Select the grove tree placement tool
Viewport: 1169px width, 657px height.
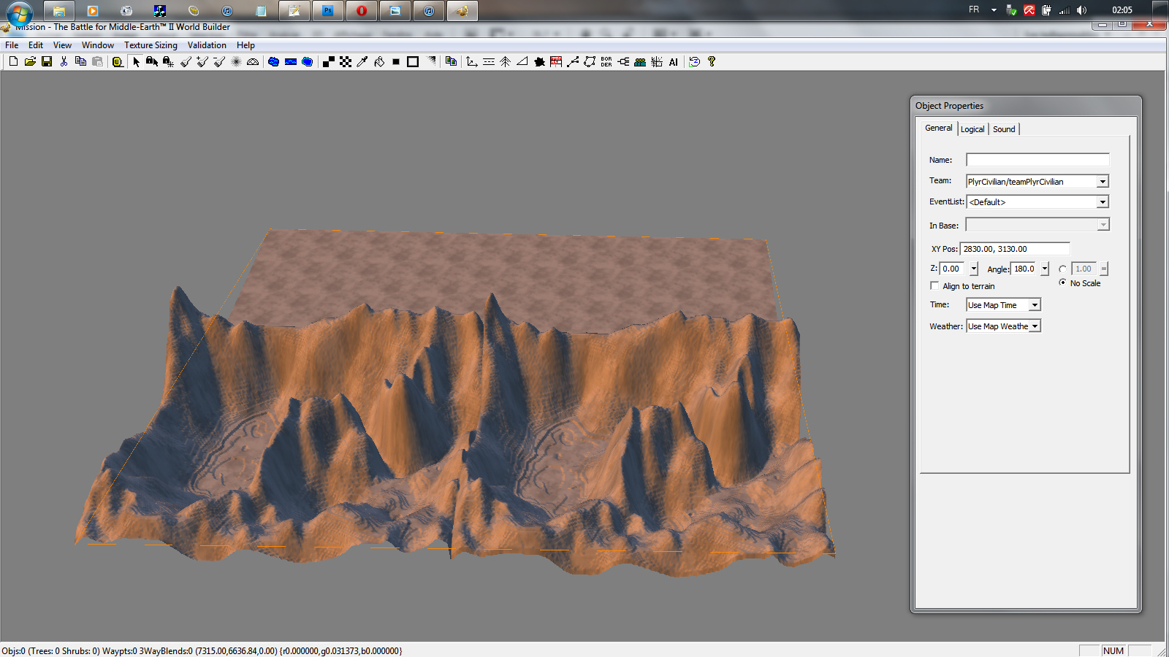point(506,62)
